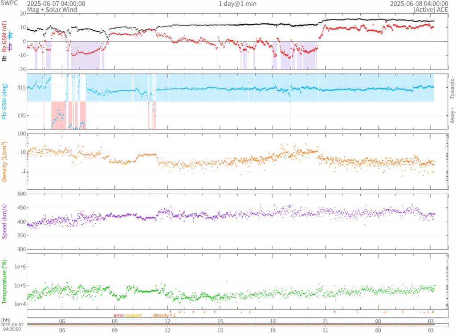Select the Speed (km/s) axis label
Viewport: 456px width, 333px height.
click(x=4, y=221)
